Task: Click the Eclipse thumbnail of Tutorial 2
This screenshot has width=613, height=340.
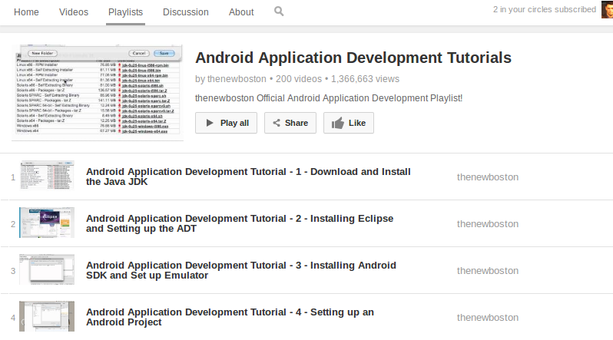Action: (x=47, y=223)
